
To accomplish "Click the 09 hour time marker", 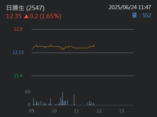I will (x=32, y=111).
